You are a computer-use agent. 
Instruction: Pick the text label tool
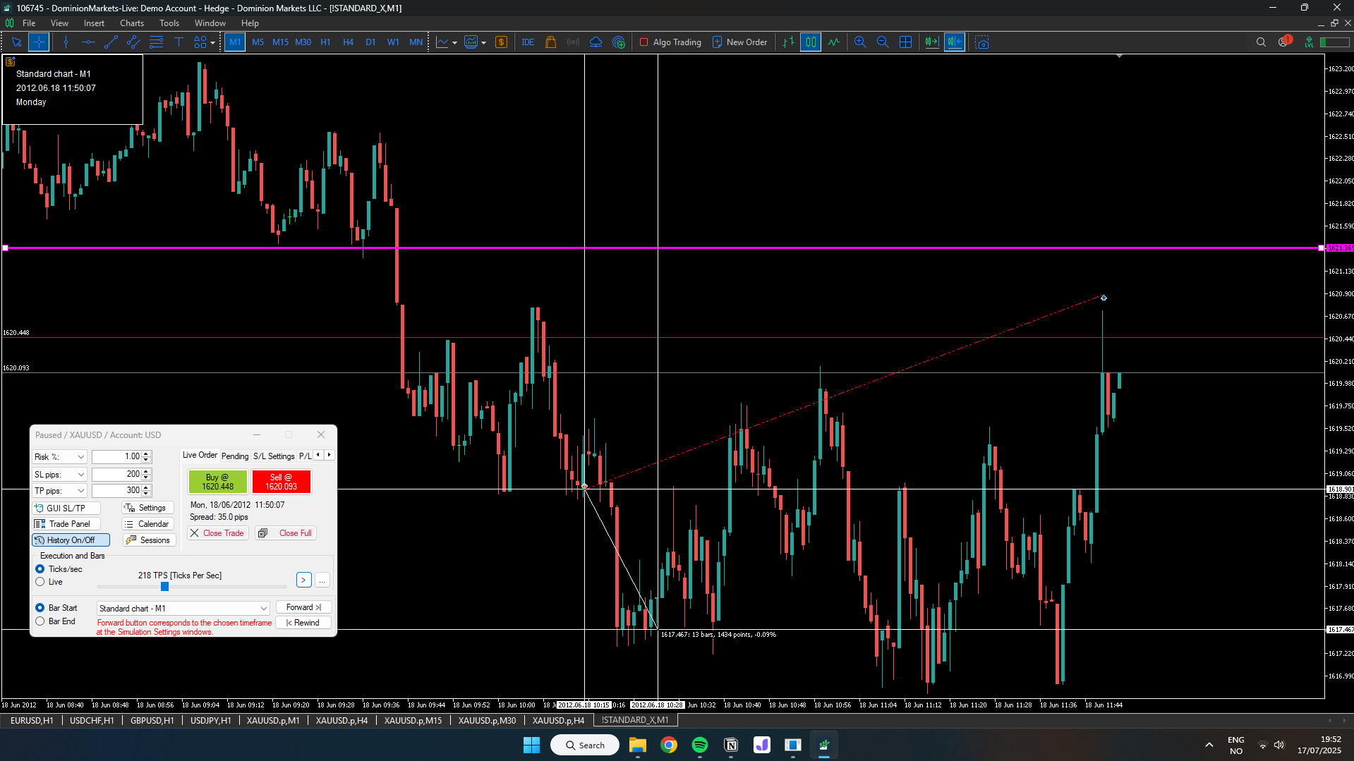tap(179, 42)
